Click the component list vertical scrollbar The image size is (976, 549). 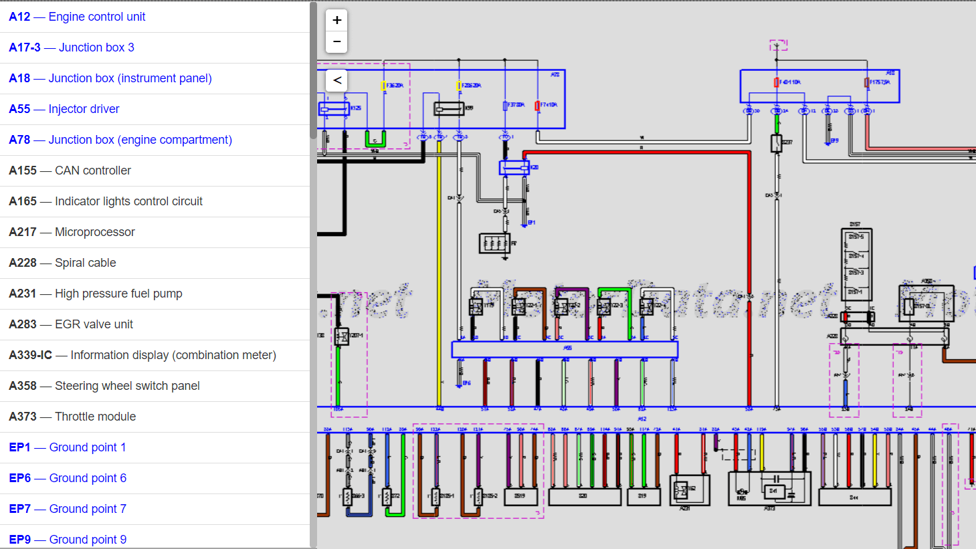(x=313, y=70)
